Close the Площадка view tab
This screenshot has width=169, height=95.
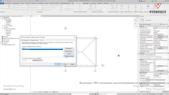pyautogui.click(x=41, y=16)
